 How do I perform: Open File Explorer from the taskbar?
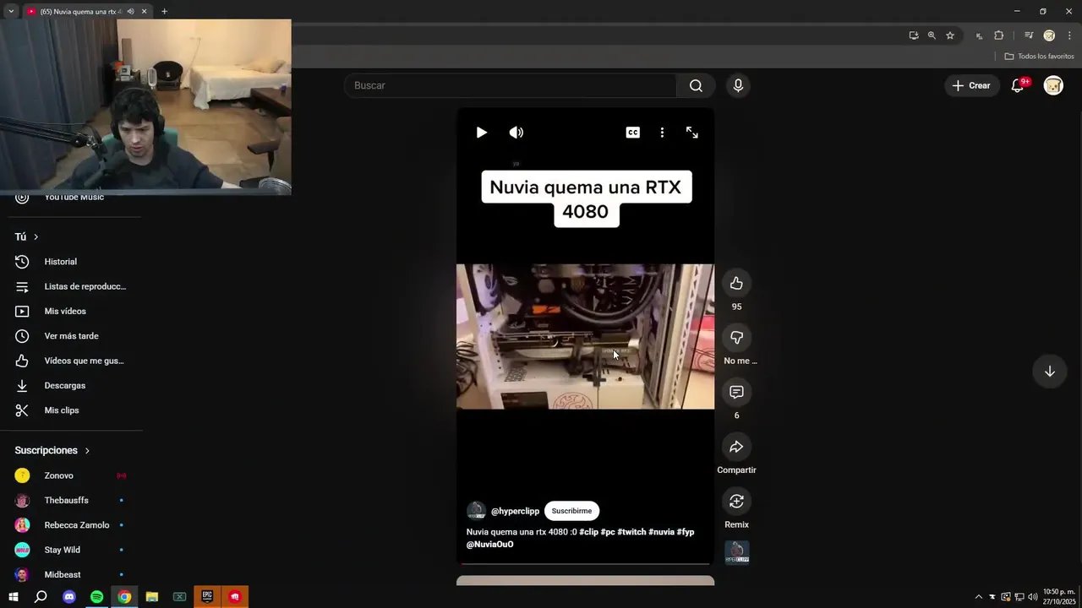[x=152, y=597]
